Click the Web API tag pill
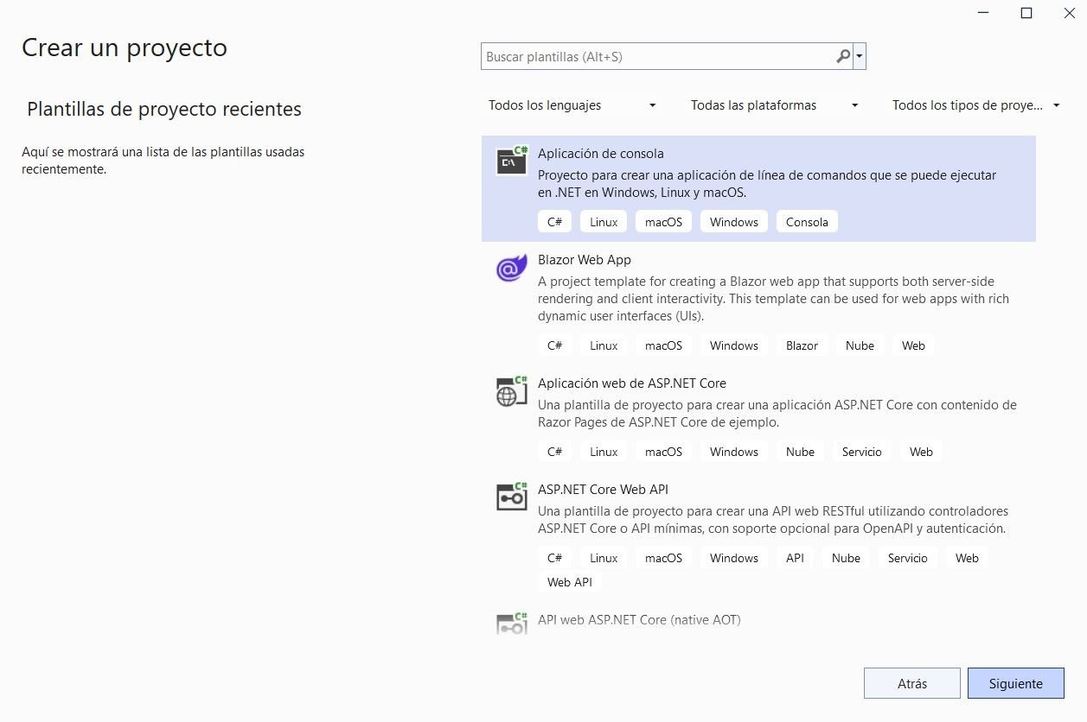Screen dimensions: 1087x722 click(569, 581)
